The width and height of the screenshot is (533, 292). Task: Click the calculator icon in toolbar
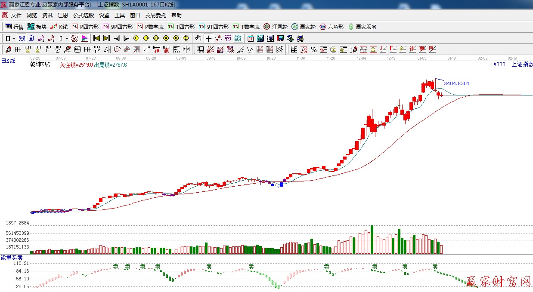click(260, 38)
